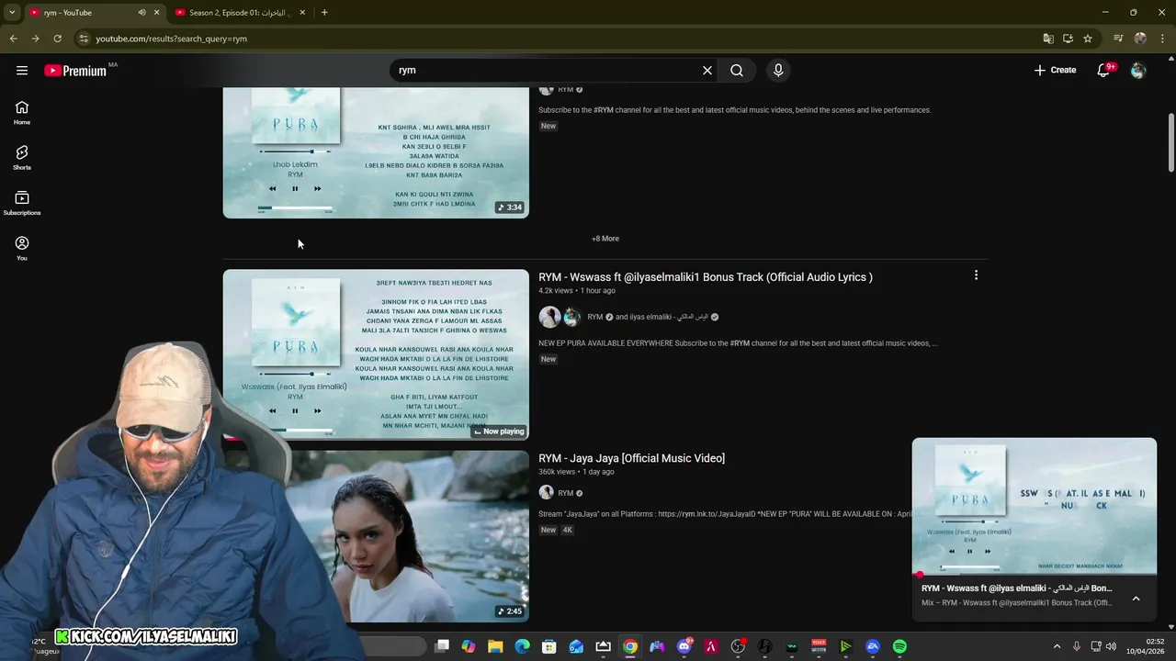This screenshot has width=1176, height=661.
Task: Open YouTube notifications bell
Action: click(x=1103, y=71)
